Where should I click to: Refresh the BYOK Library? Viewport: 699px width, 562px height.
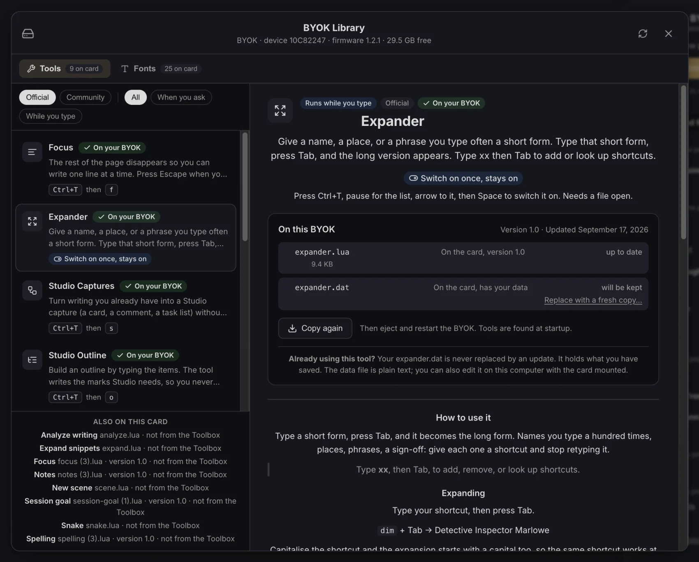[643, 33]
